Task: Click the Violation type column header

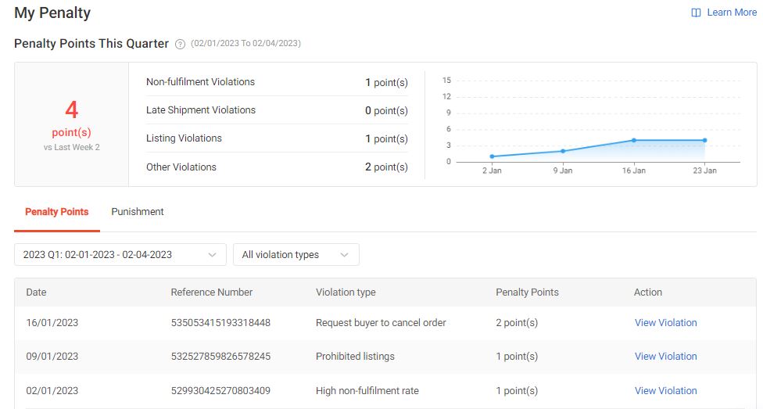Action: (x=346, y=292)
